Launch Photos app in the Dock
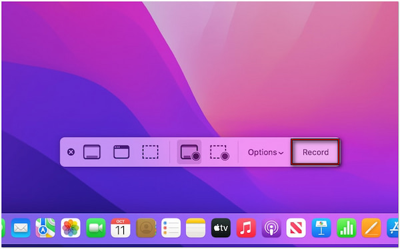Image resolution: width=400 pixels, height=249 pixels. pos(71,228)
